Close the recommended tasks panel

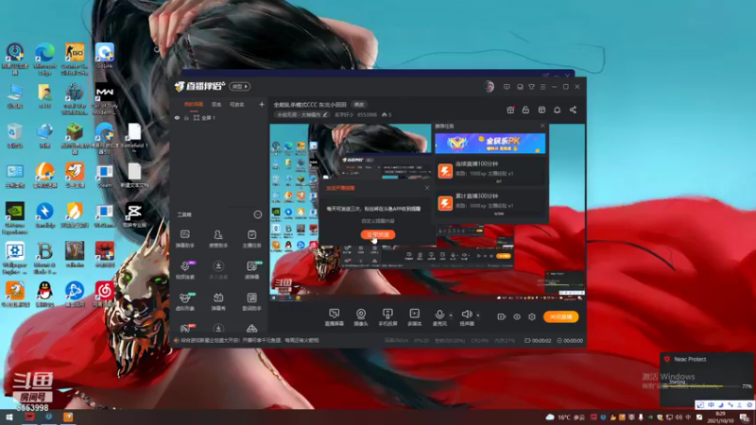click(x=542, y=126)
